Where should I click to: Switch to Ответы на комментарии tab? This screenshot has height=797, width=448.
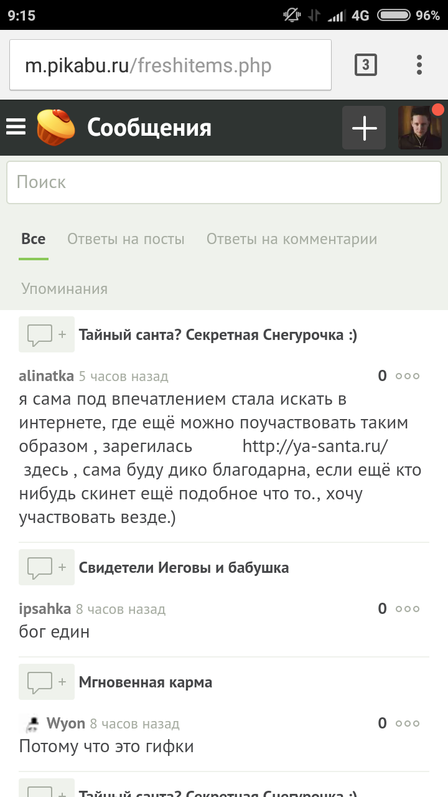click(x=292, y=239)
